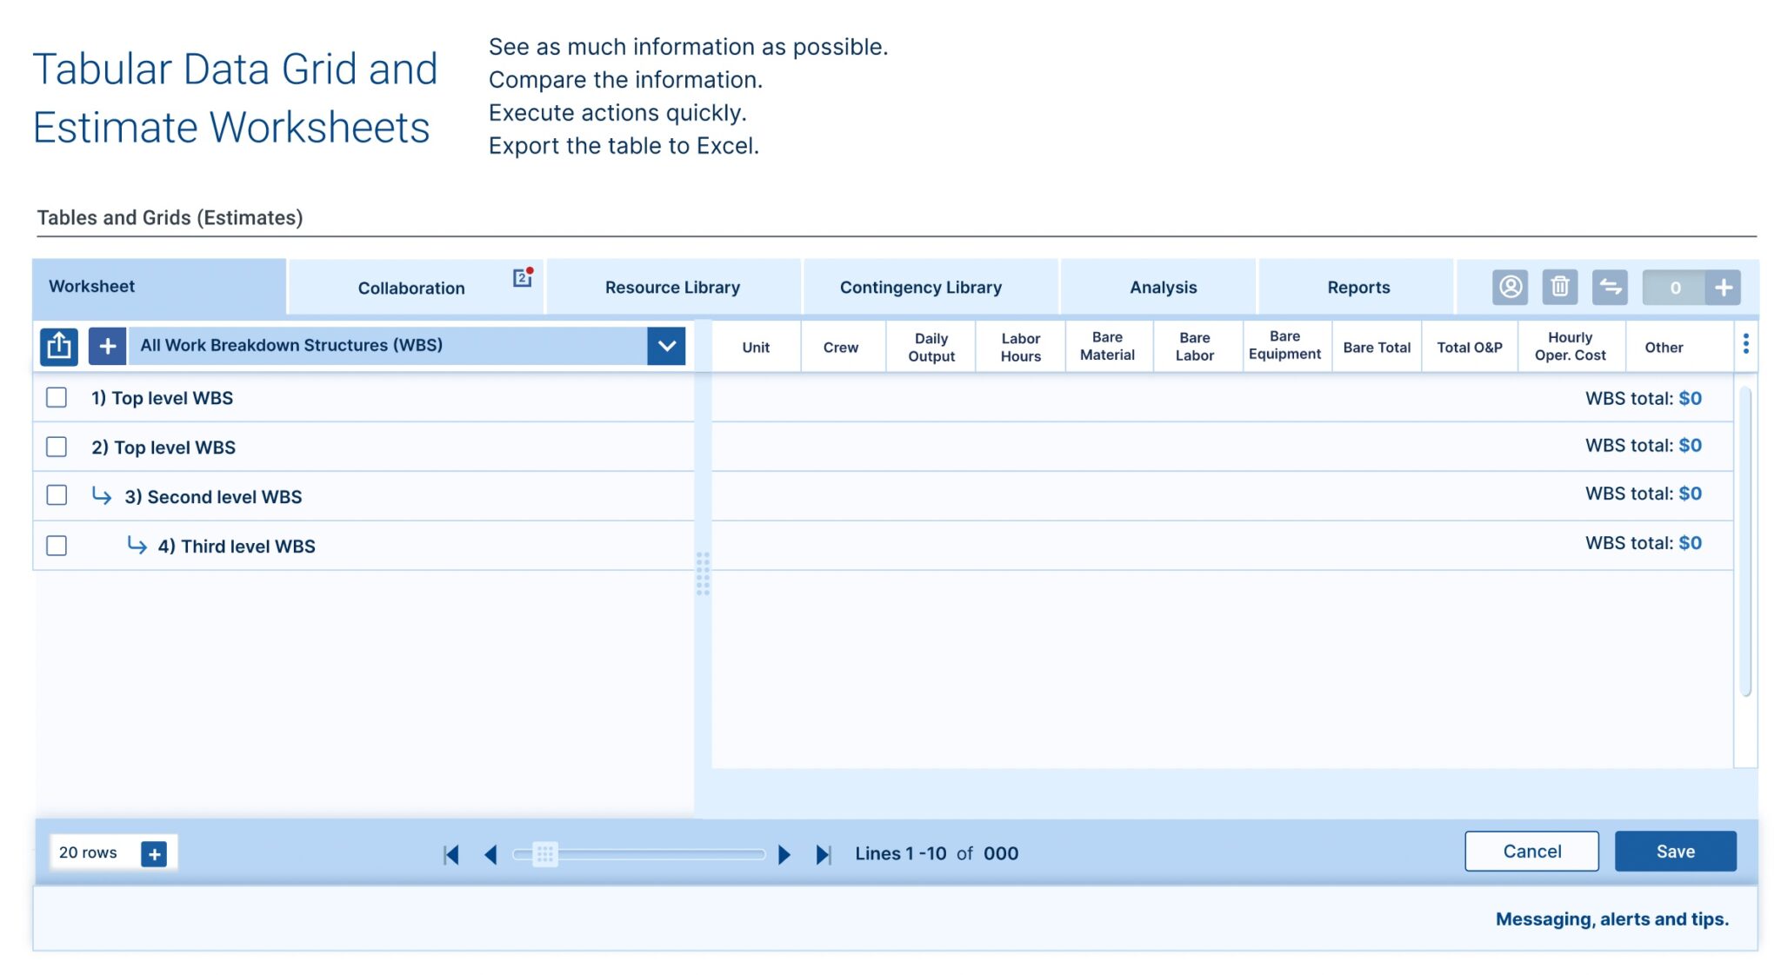Viewport: 1781px width, 975px height.
Task: Select the 3) Second level WBS checkbox
Action: (57, 495)
